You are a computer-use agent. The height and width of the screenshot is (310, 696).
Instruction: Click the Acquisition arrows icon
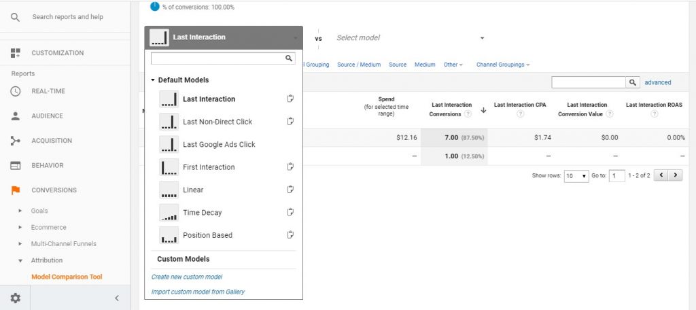coord(15,141)
